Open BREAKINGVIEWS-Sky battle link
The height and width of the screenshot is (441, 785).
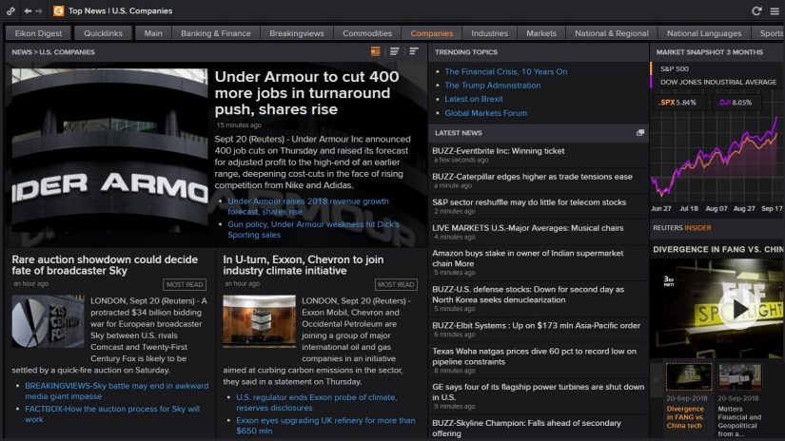click(117, 391)
